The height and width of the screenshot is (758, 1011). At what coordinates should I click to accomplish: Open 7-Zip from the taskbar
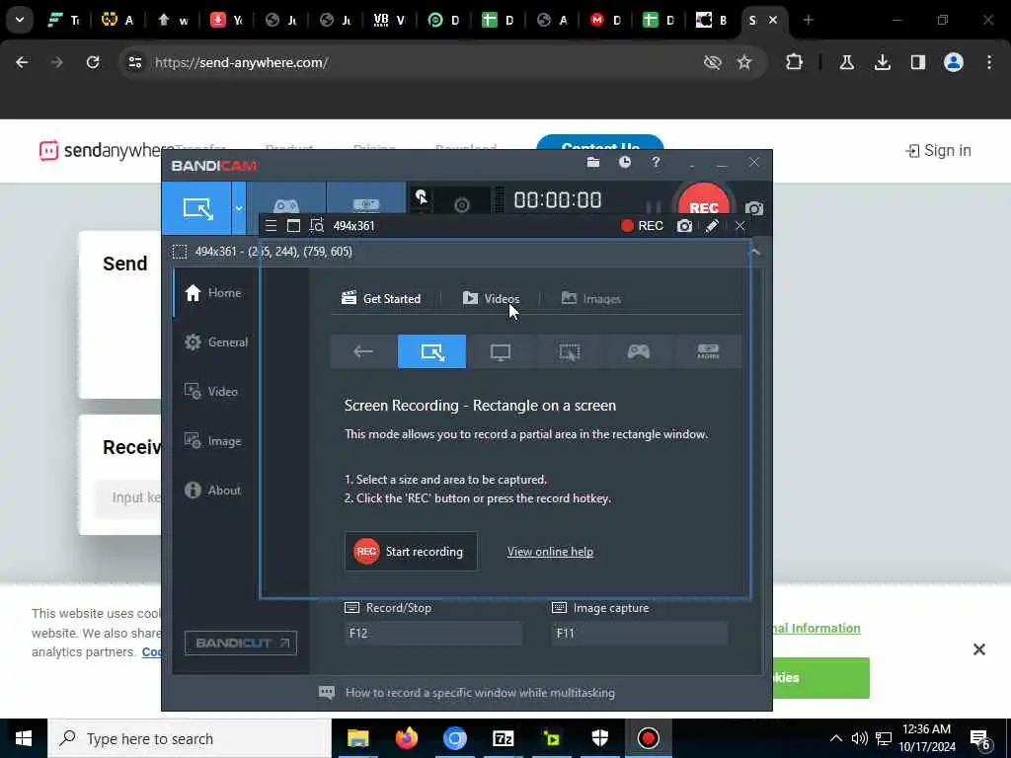click(x=503, y=738)
